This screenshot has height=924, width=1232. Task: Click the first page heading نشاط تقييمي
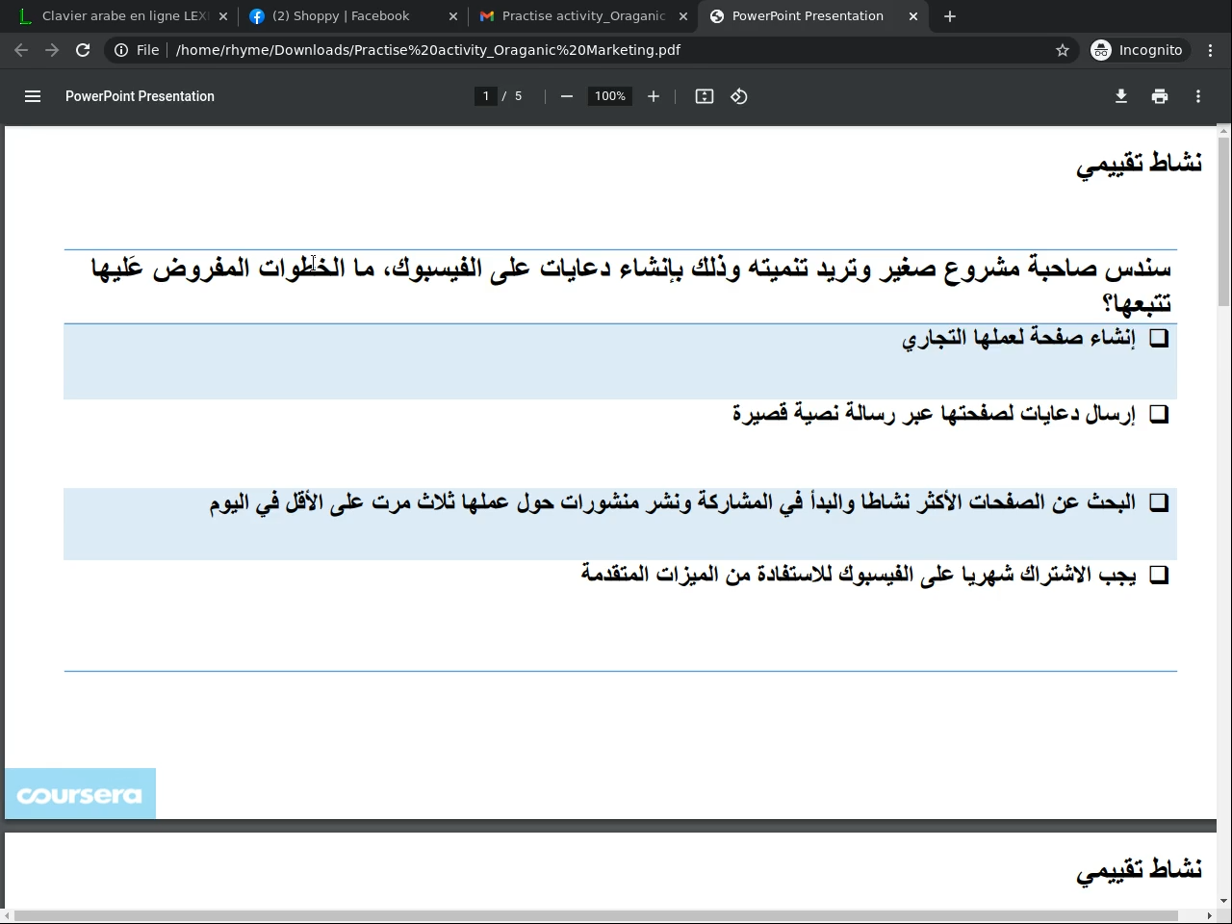pos(1139,164)
